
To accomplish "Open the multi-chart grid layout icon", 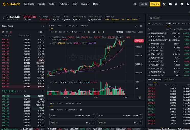I will 141,26.
